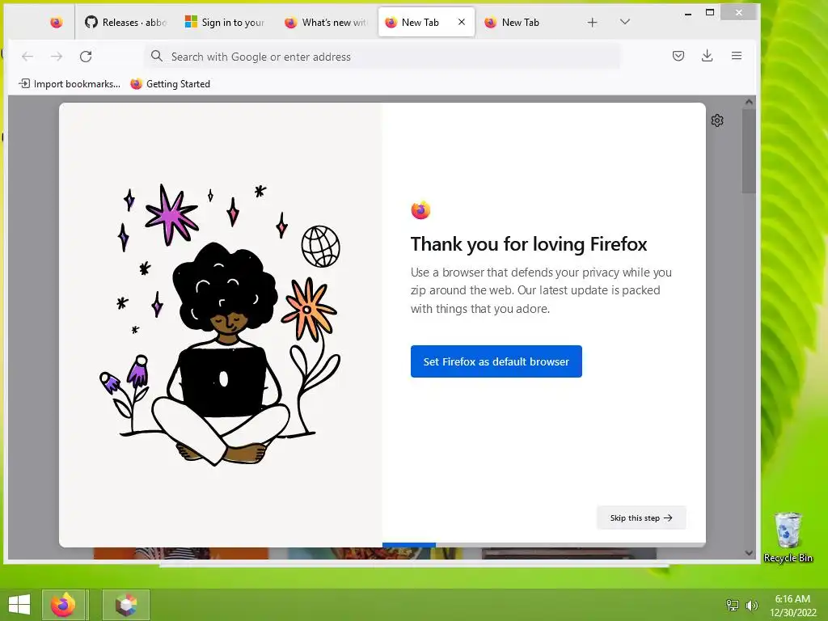Go back with the back arrow
The image size is (828, 621).
click(x=27, y=57)
